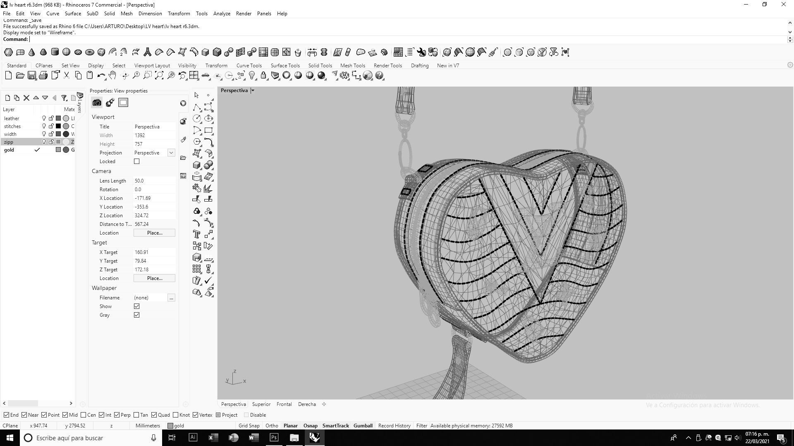
Task: Click the Undo arrow icon
Action: click(x=101, y=76)
